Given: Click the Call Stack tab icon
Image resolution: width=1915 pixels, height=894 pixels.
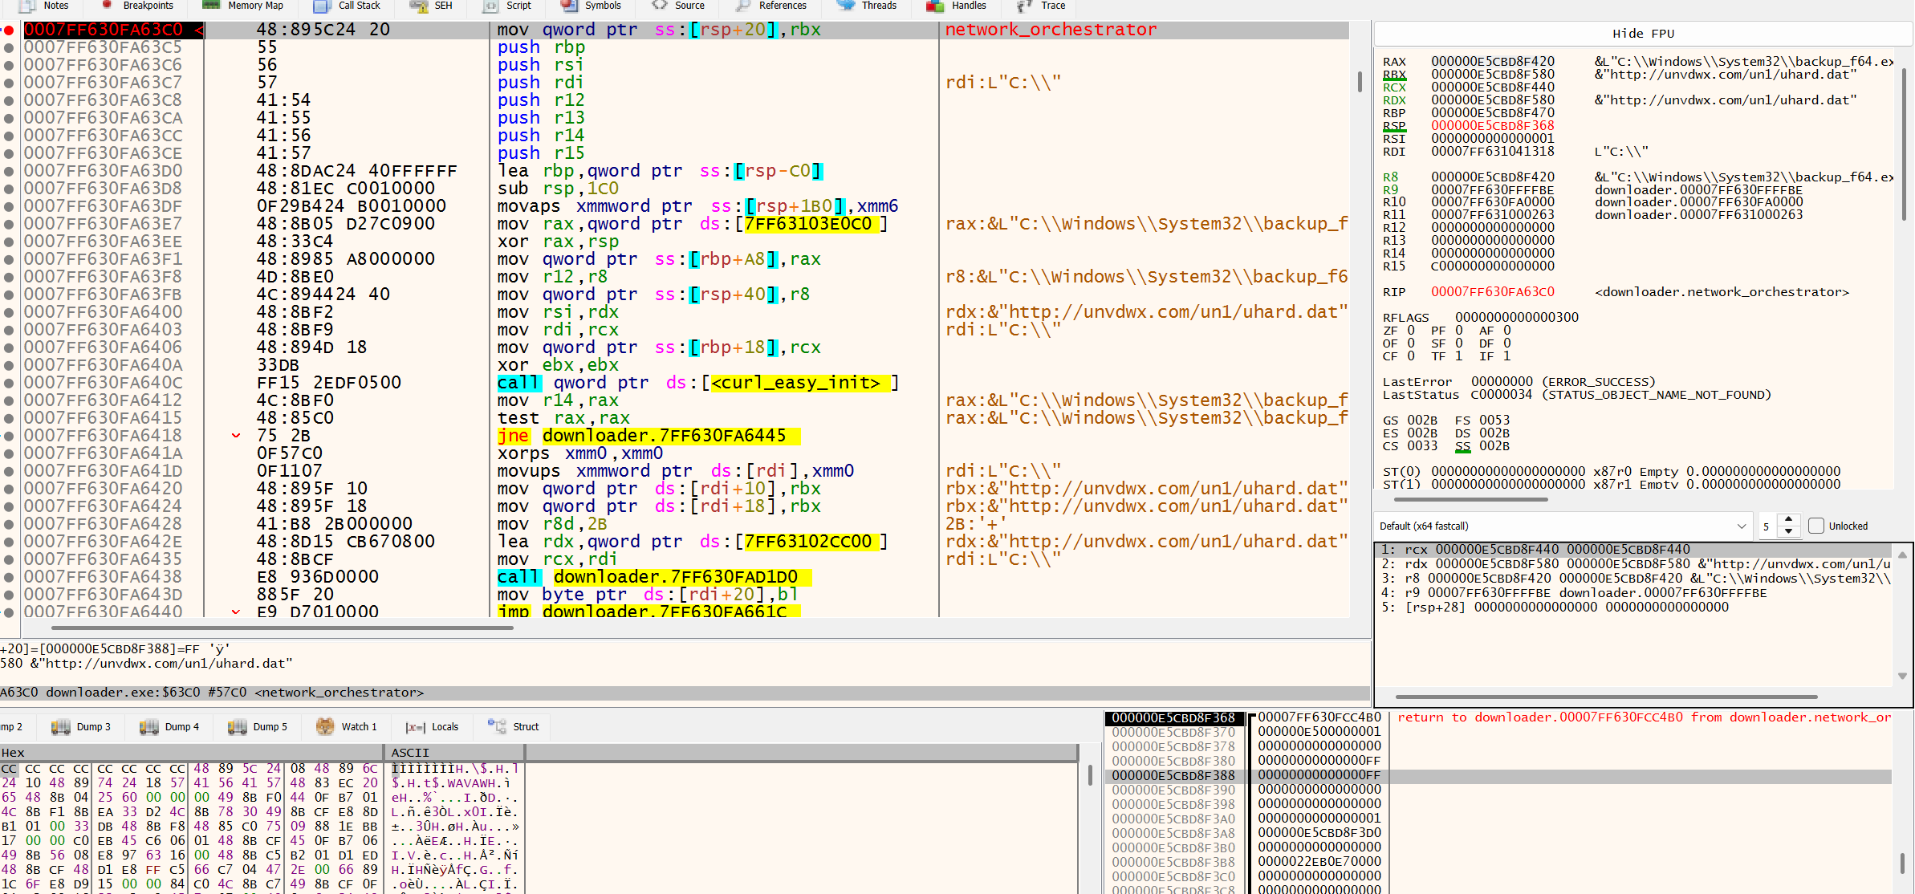Looking at the screenshot, I should click(322, 6).
